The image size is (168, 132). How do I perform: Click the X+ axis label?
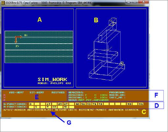point(26,35)
